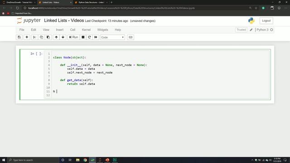
Task: Paste cells below icon
Action: [48, 37]
